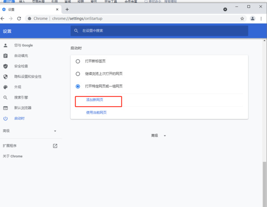
Task: Click the 添加新网页 link
Action: click(95, 100)
